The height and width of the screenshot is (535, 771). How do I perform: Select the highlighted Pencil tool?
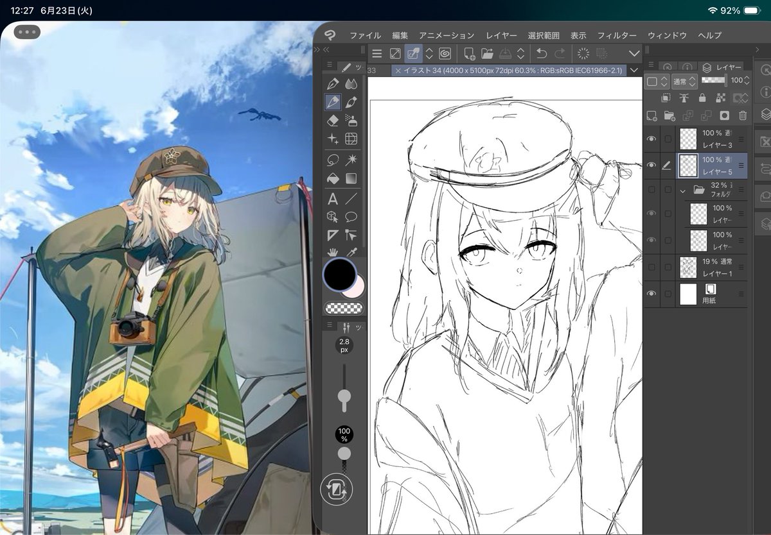[x=333, y=102]
